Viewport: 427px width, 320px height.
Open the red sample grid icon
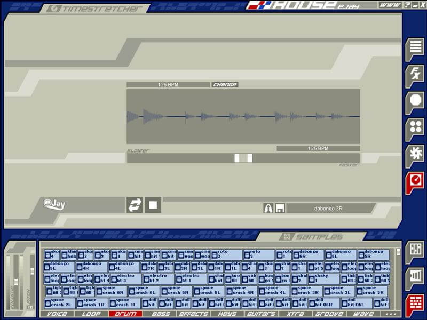tap(414, 303)
